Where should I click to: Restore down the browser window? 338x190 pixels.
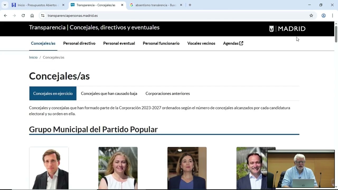(321, 5)
